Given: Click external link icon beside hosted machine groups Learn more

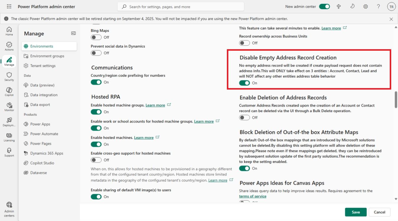Looking at the screenshot, I should [169, 105].
